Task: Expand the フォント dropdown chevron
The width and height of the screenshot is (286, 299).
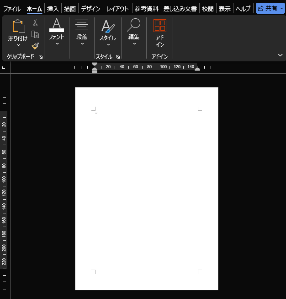Action: (x=57, y=44)
